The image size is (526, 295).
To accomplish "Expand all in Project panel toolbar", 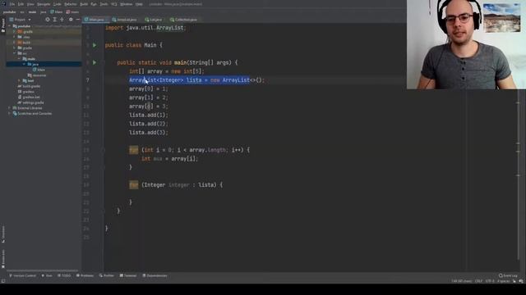I will [x=55, y=20].
